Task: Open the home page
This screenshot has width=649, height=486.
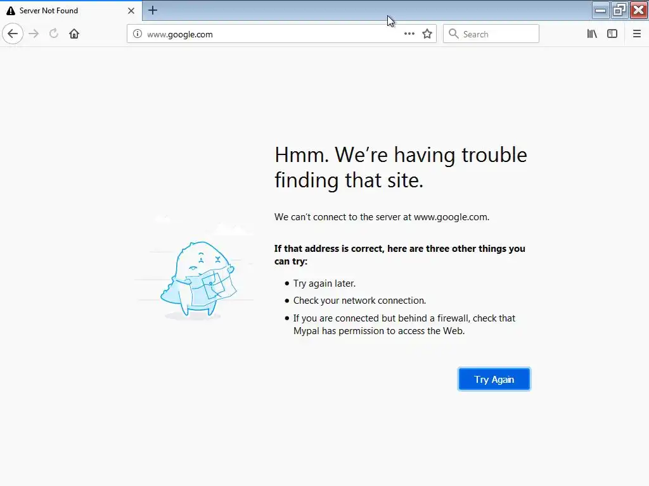Action: click(74, 34)
